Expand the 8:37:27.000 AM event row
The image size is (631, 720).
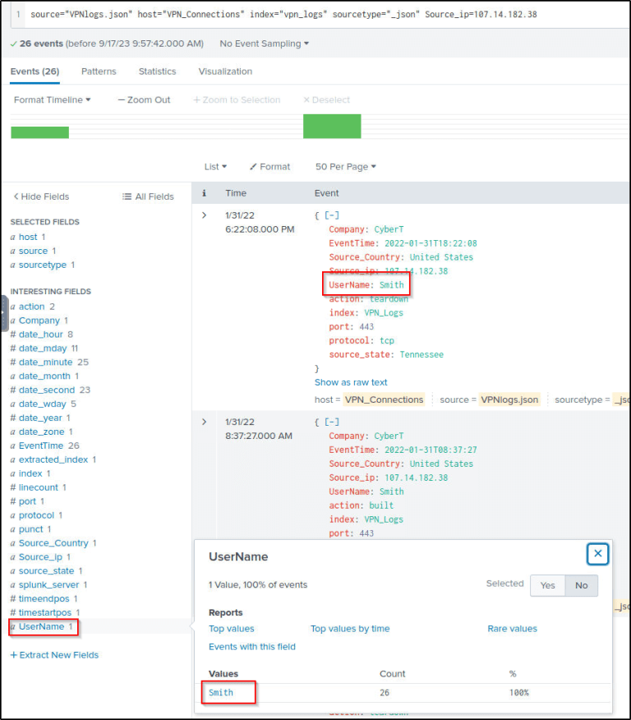pyautogui.click(x=205, y=422)
